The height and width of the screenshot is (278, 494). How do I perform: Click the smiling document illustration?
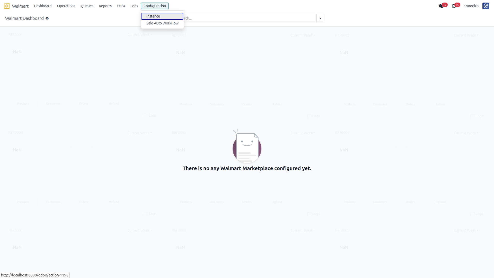[x=247, y=146]
